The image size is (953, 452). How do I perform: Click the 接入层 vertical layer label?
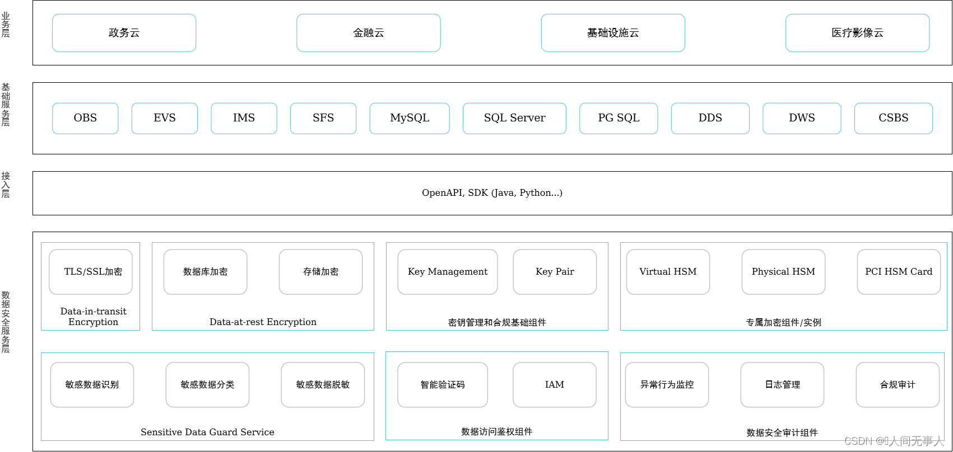coord(6,185)
